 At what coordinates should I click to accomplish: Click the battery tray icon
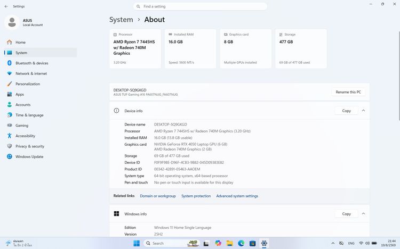pyautogui.click(x=374, y=243)
